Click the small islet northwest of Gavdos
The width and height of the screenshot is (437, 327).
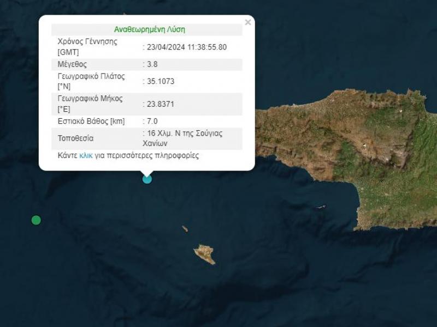click(x=185, y=229)
